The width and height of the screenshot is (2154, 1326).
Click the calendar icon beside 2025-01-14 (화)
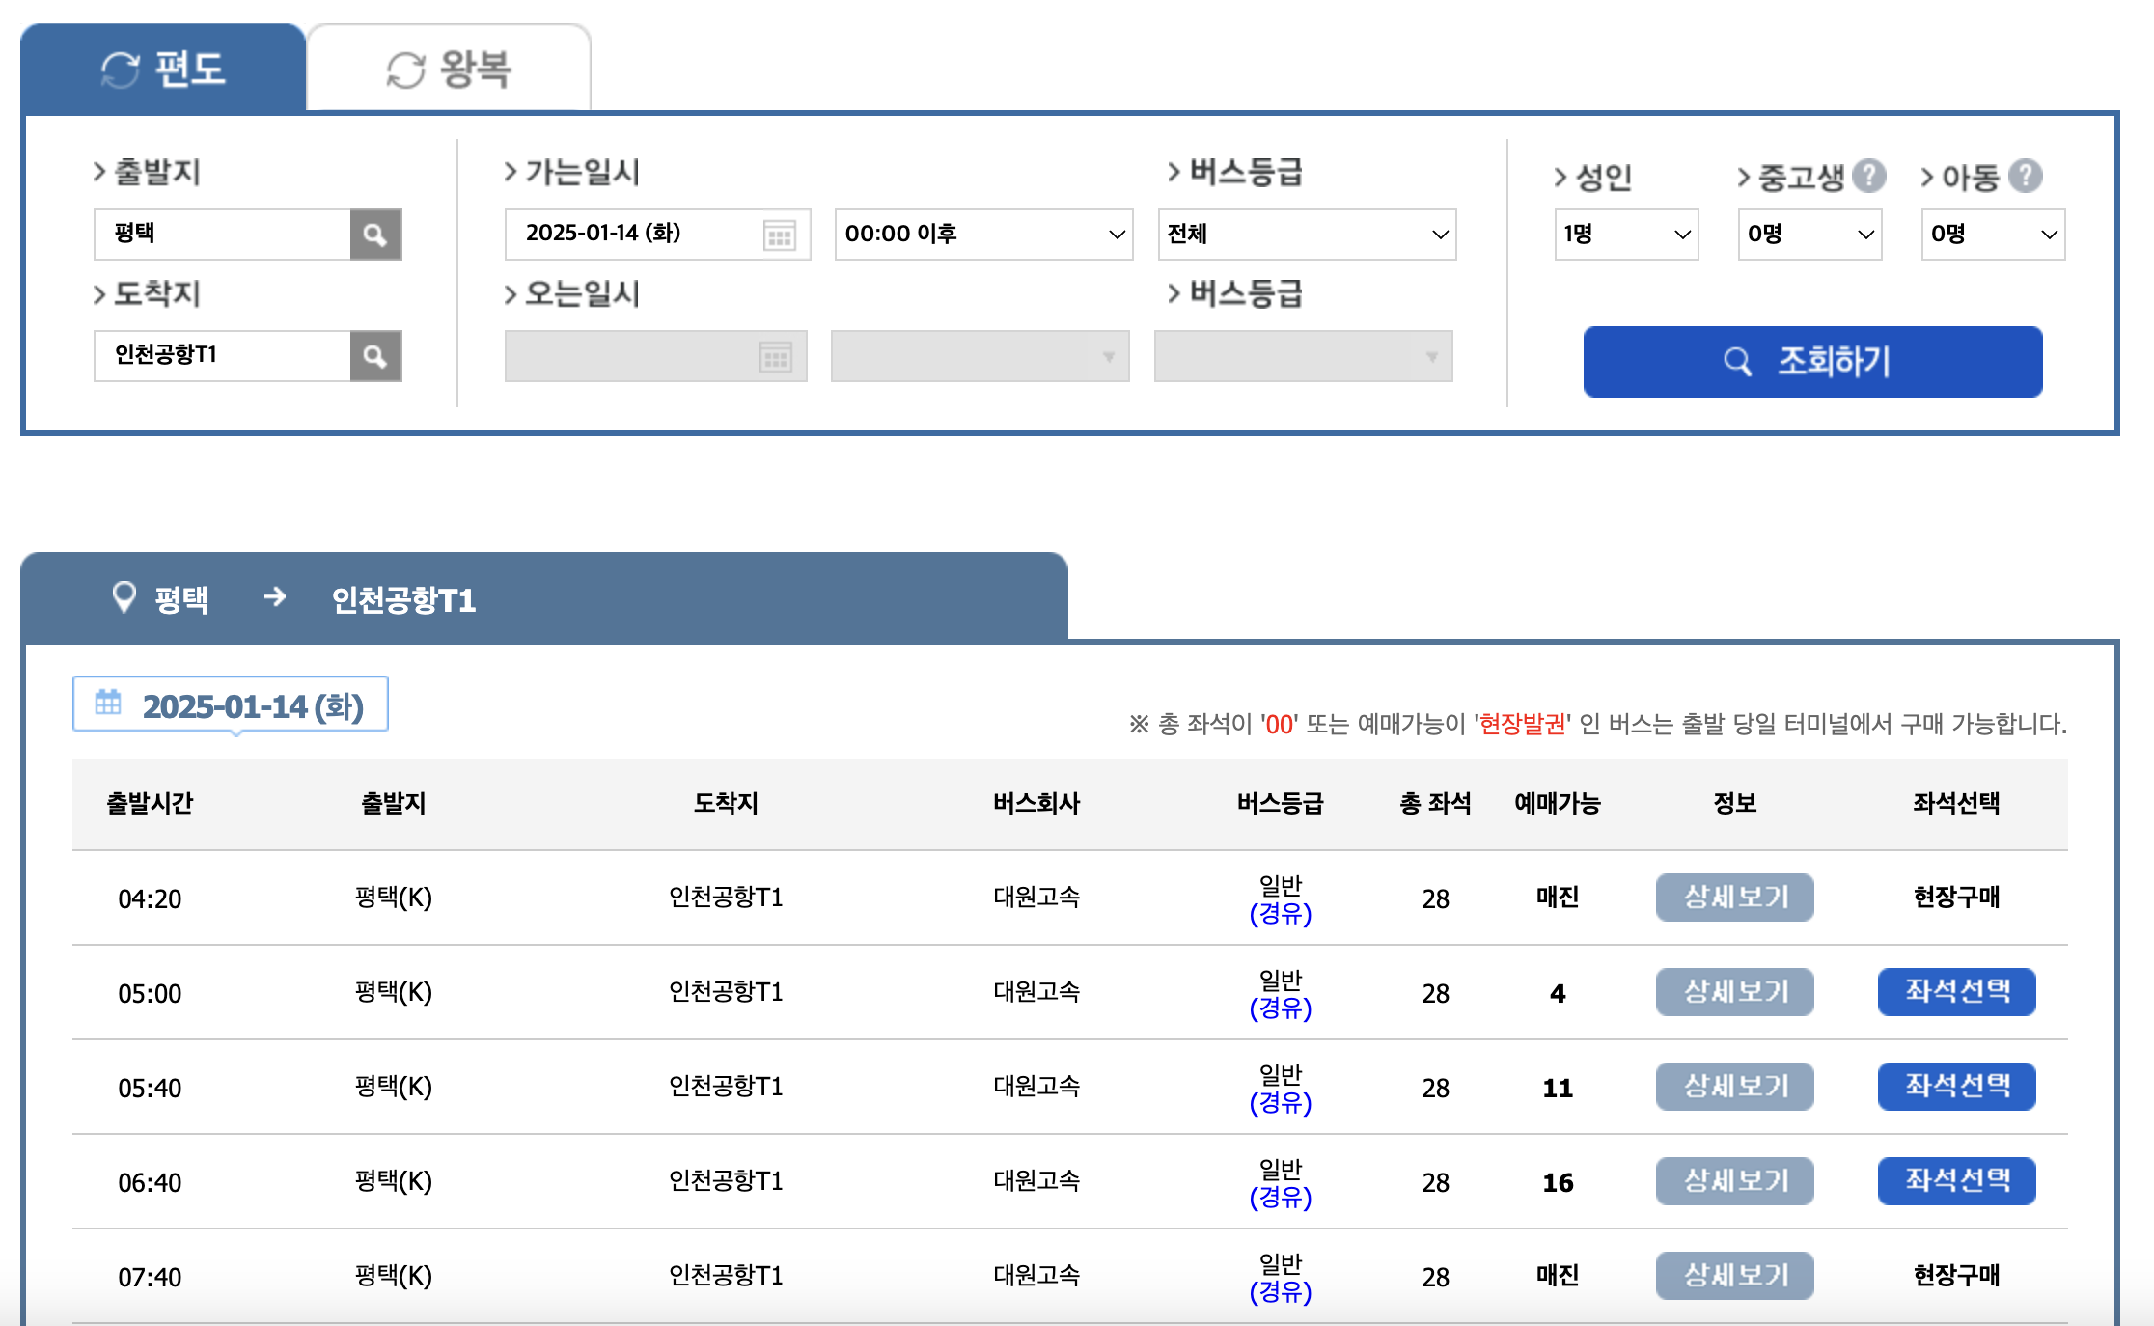click(x=108, y=703)
